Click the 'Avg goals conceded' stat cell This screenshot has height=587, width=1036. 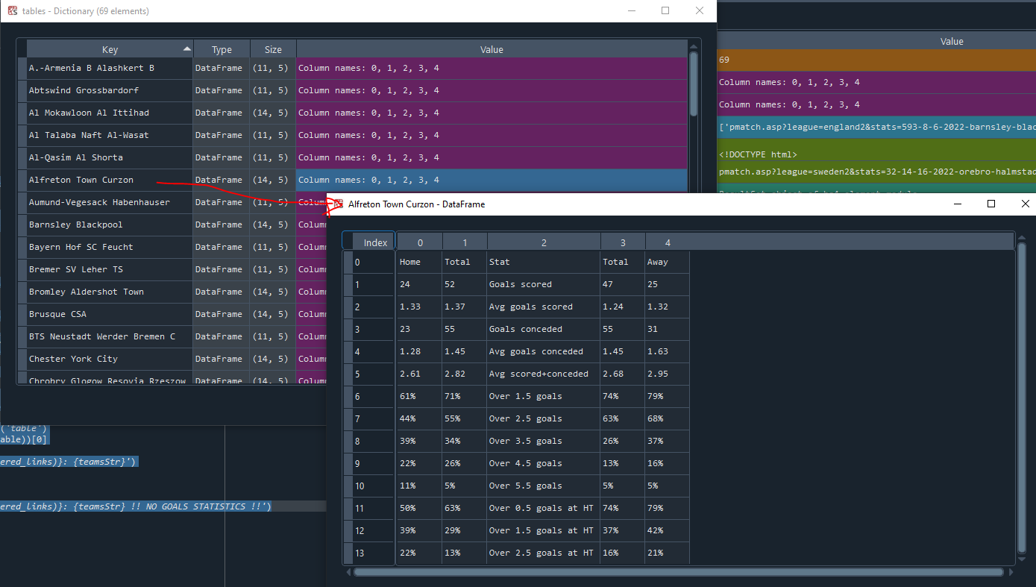click(x=544, y=351)
